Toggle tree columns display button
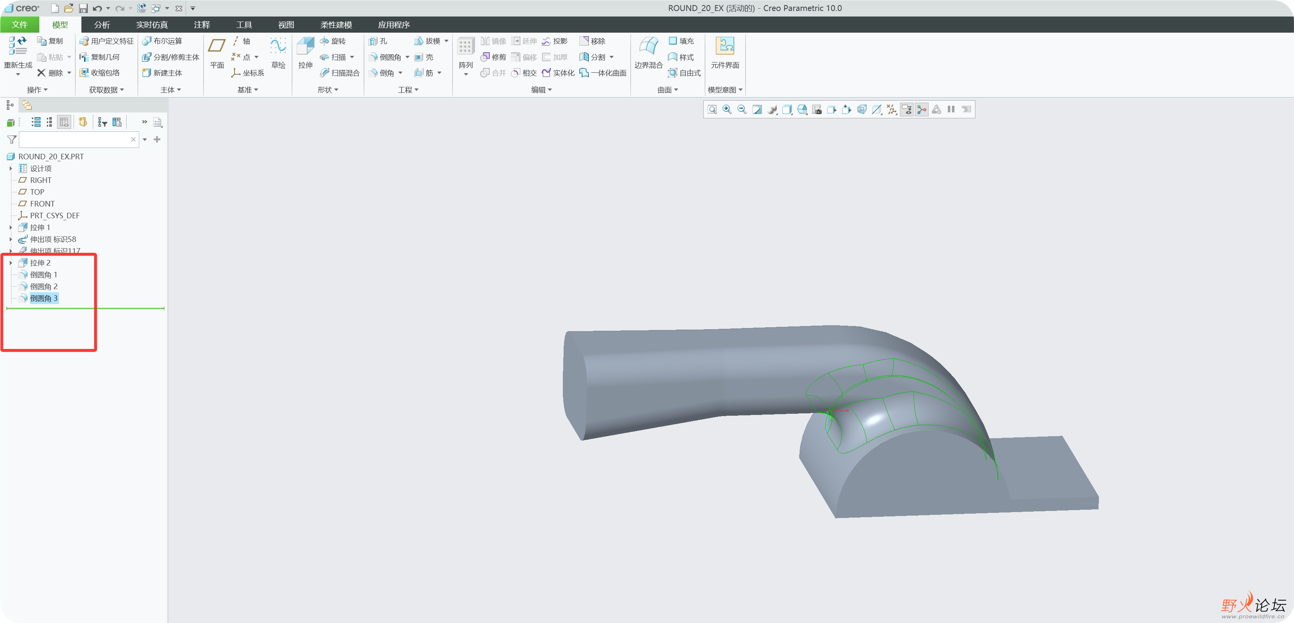 pyautogui.click(x=64, y=122)
